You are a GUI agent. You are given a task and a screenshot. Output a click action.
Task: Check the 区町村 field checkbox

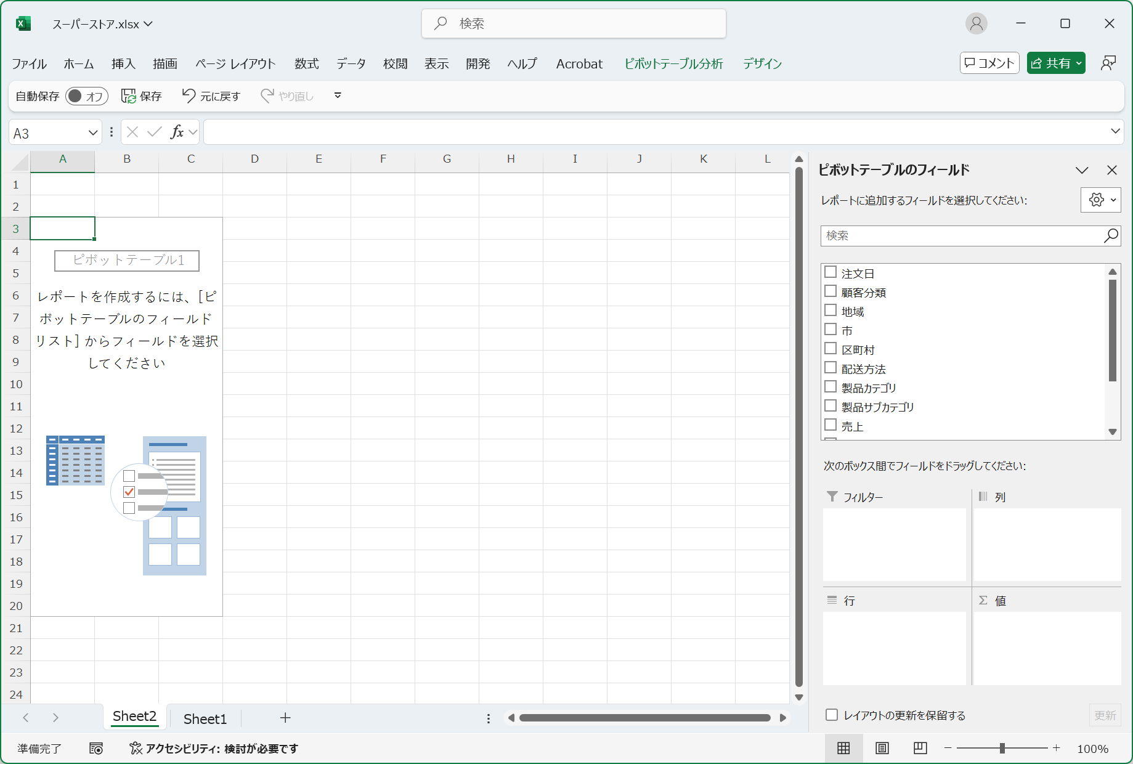[830, 348]
